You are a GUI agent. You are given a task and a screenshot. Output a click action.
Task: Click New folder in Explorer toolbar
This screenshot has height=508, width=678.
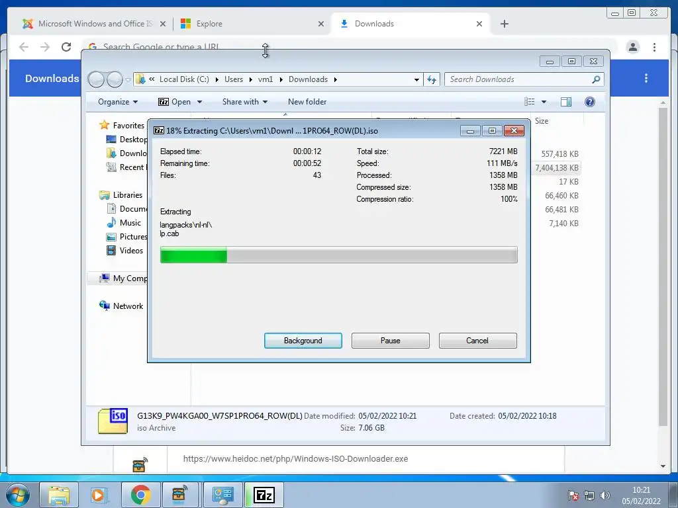tap(307, 102)
